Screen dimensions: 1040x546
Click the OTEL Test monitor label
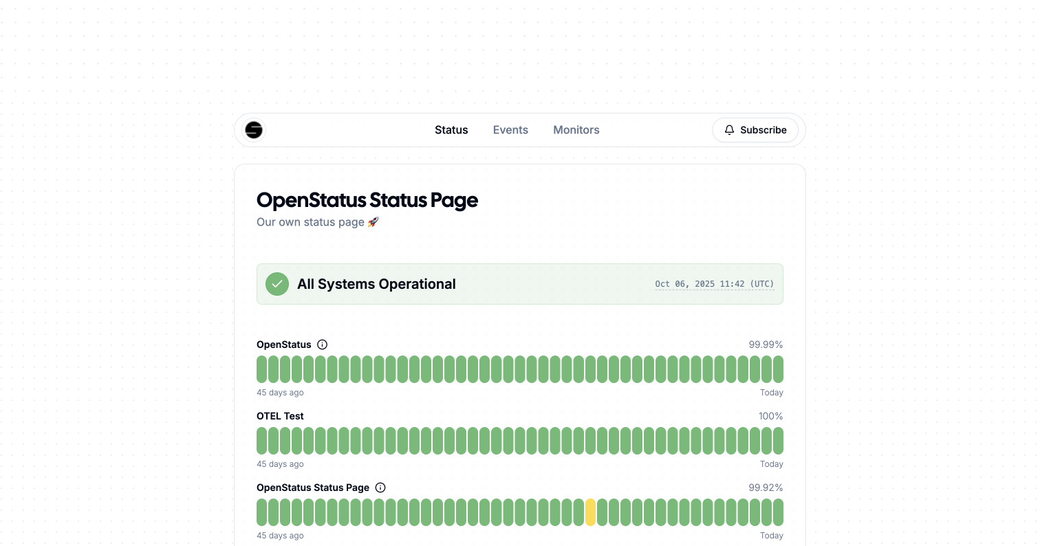tap(280, 416)
